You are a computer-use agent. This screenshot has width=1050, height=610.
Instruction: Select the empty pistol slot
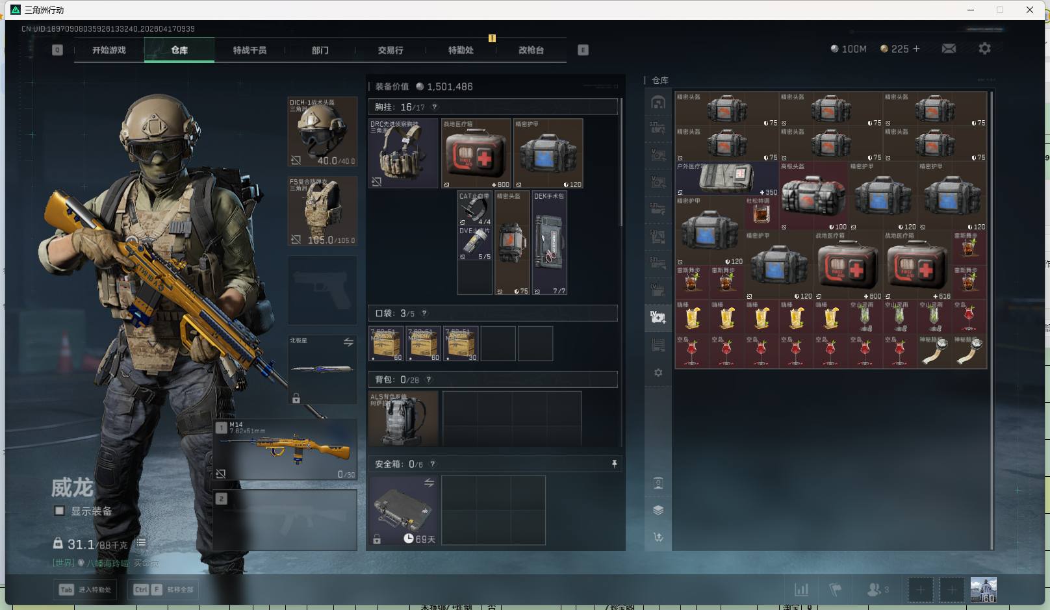[322, 290]
